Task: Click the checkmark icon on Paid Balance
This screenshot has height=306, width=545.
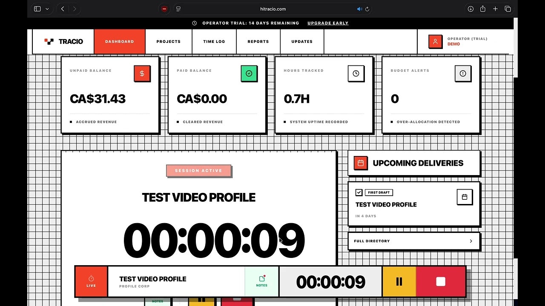Action: [x=249, y=74]
